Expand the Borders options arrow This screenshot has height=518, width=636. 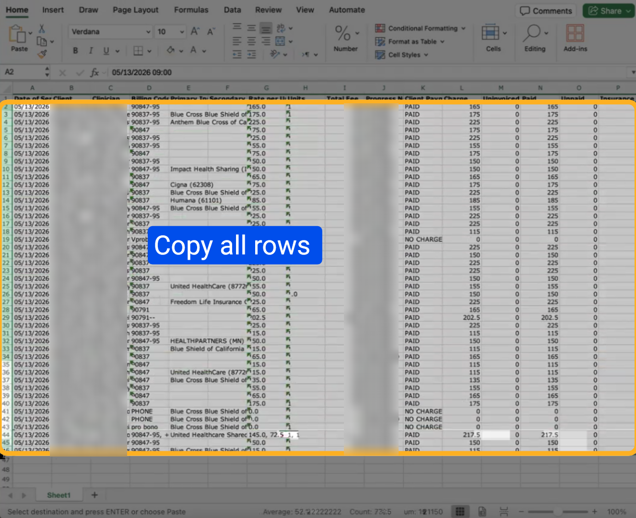click(149, 51)
